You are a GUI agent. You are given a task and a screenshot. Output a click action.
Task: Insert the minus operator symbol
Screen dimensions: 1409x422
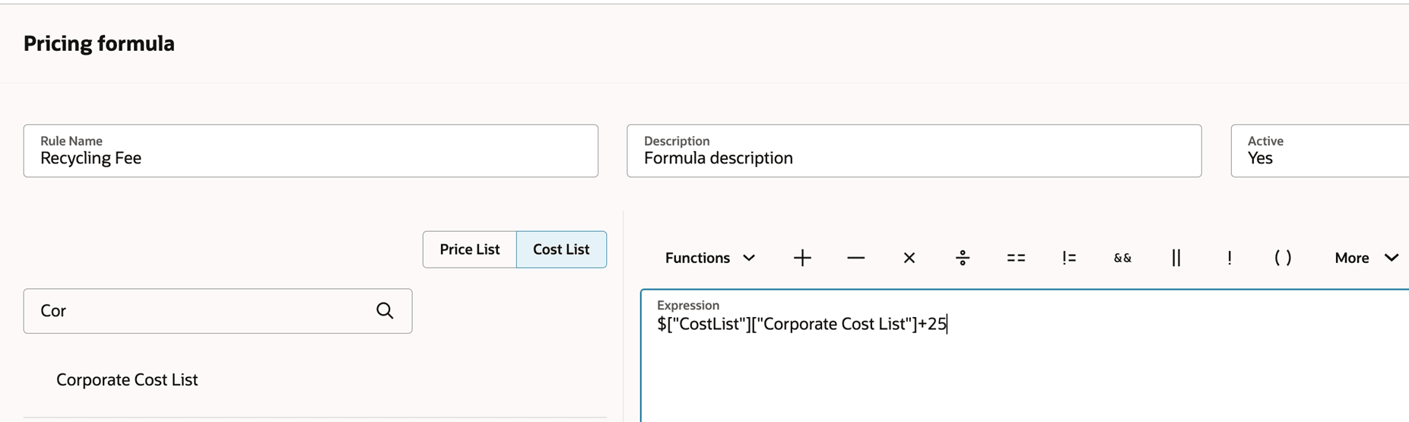pos(855,258)
